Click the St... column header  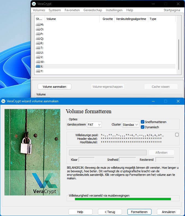click(40, 19)
